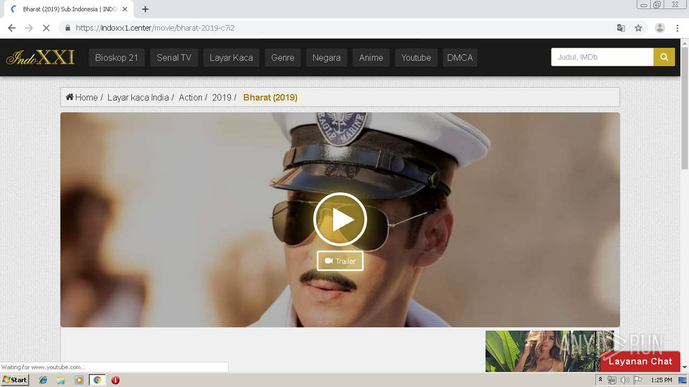Open the Windows Start menu
689x387 pixels.
point(15,380)
